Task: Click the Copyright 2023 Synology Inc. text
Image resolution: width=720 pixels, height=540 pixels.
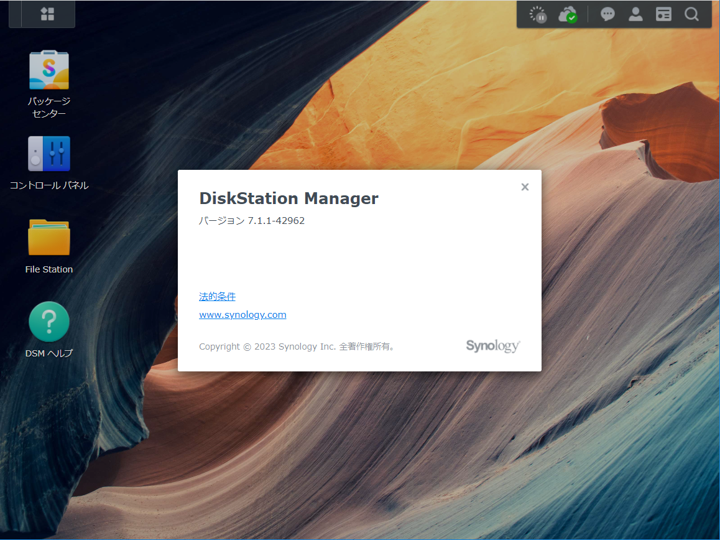Action: (x=297, y=347)
